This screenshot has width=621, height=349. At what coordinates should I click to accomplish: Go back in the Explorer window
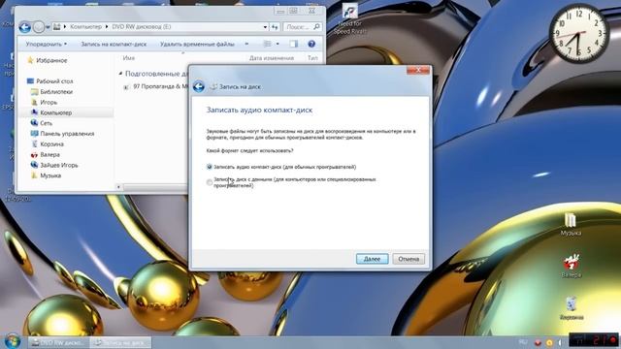[25, 27]
